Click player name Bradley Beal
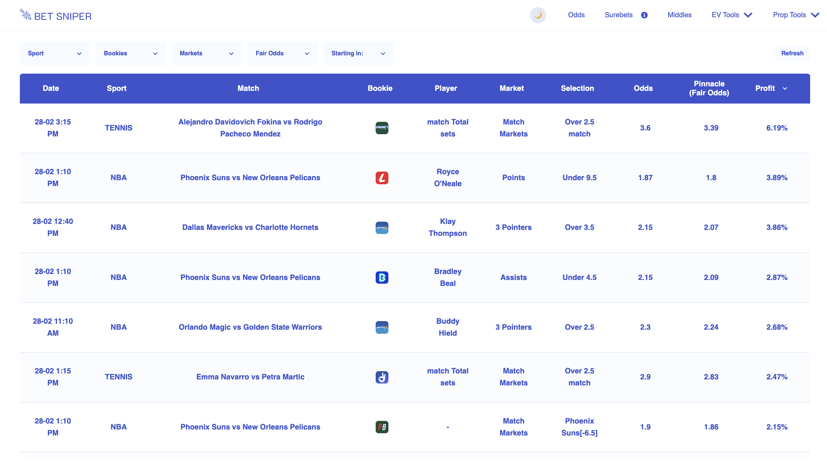Viewport: 827px width, 465px height. [x=448, y=277]
